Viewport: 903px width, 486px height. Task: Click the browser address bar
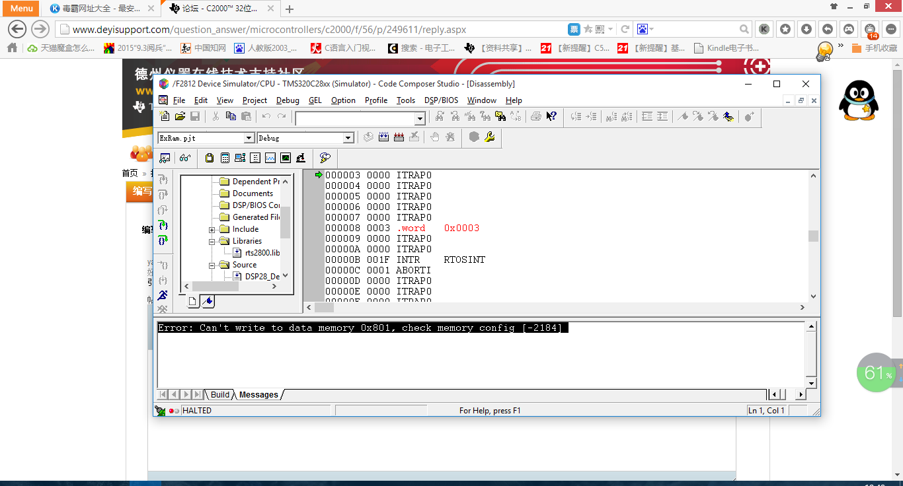(x=311, y=29)
